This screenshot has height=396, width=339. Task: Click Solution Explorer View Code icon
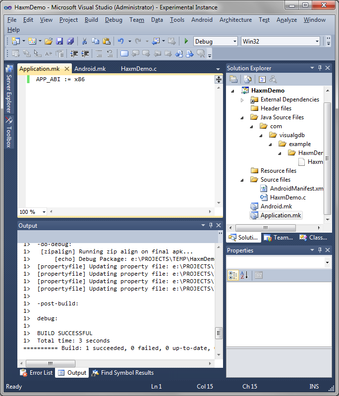coord(262,79)
